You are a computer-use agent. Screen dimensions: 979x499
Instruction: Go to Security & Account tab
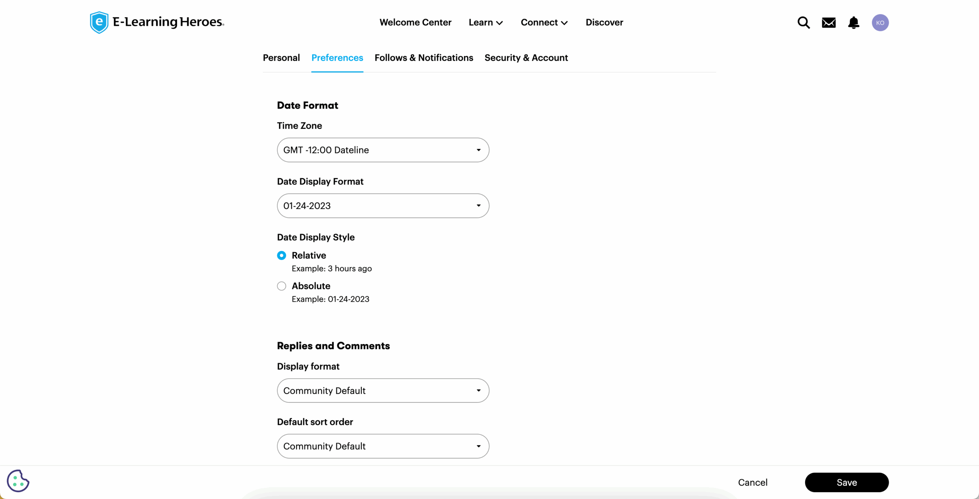coord(526,58)
